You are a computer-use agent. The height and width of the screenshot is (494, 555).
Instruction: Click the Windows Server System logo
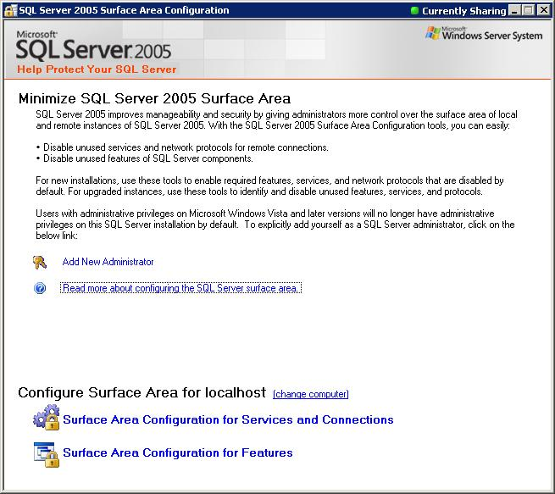(x=484, y=34)
